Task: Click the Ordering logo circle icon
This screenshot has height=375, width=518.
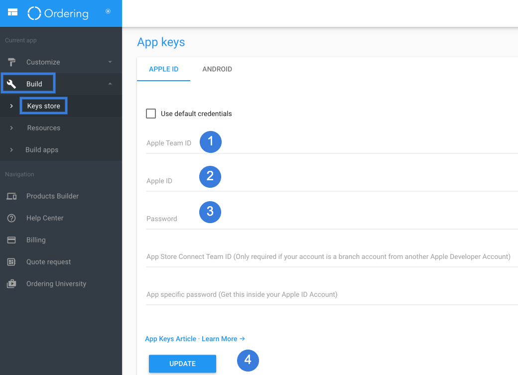Action: [x=34, y=13]
